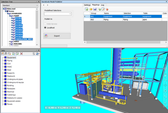Choose the Web Service publish option
Viewport: 168px width, 113px height.
(x=46, y=24)
